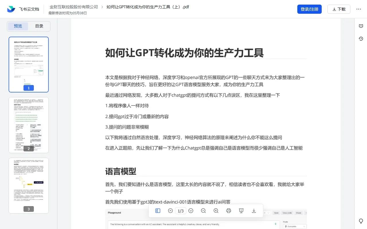Toggle the thumbnail sidebar panel
This screenshot has width=367, height=229.
coord(158,211)
